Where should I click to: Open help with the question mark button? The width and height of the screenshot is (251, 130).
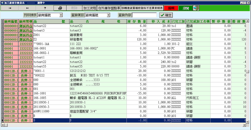[45, 8]
